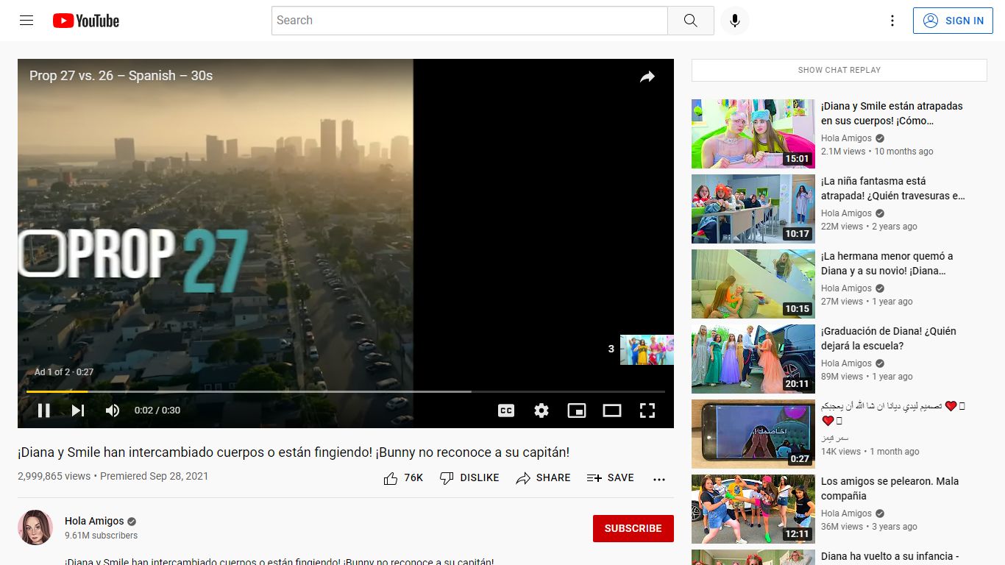The width and height of the screenshot is (1005, 565).
Task: Click '2,999,865 views' text
Action: [x=54, y=476]
